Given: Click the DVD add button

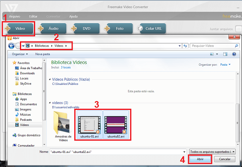Looking at the screenshot, I should (x=85, y=29).
